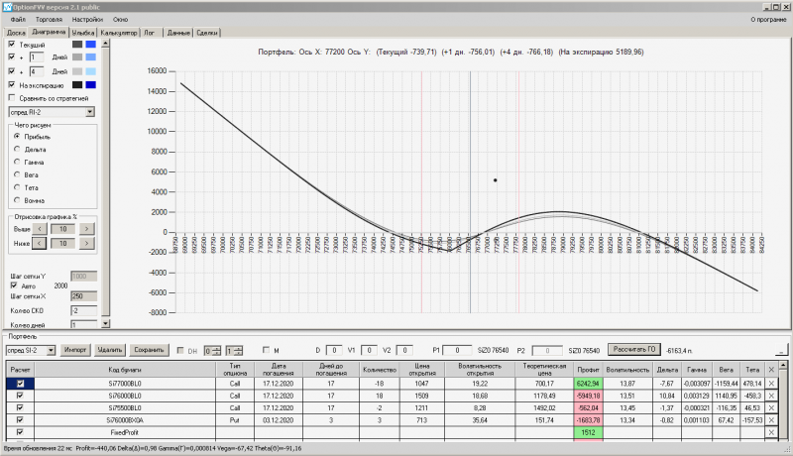This screenshot has width=793, height=456.
Task: Switch to the Улыбка tab
Action: (83, 33)
